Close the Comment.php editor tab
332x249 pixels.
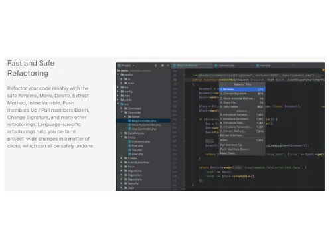click(x=252, y=66)
